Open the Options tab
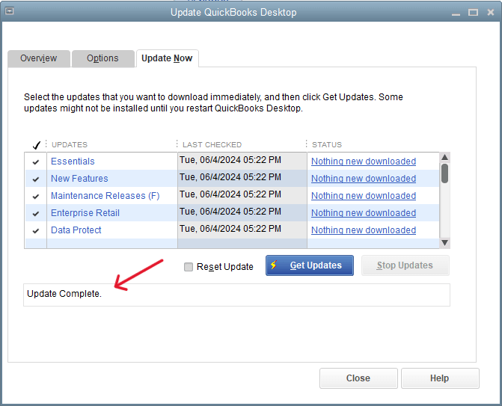 click(x=102, y=58)
